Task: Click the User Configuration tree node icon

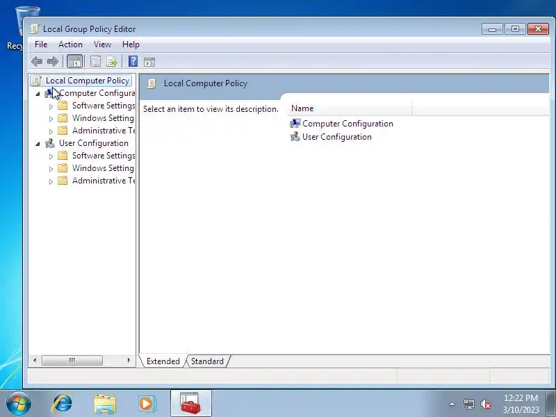Action: pos(50,143)
